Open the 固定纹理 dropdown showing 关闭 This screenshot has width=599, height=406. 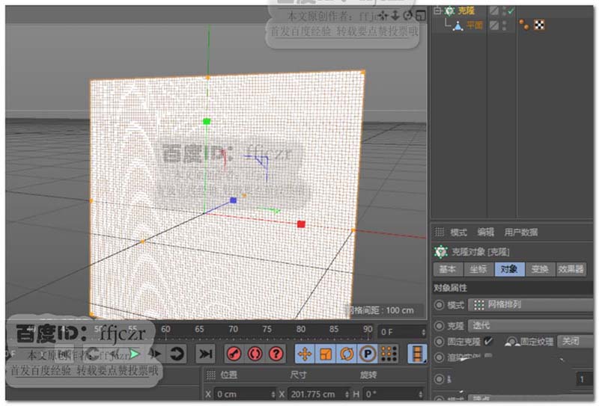coord(575,342)
